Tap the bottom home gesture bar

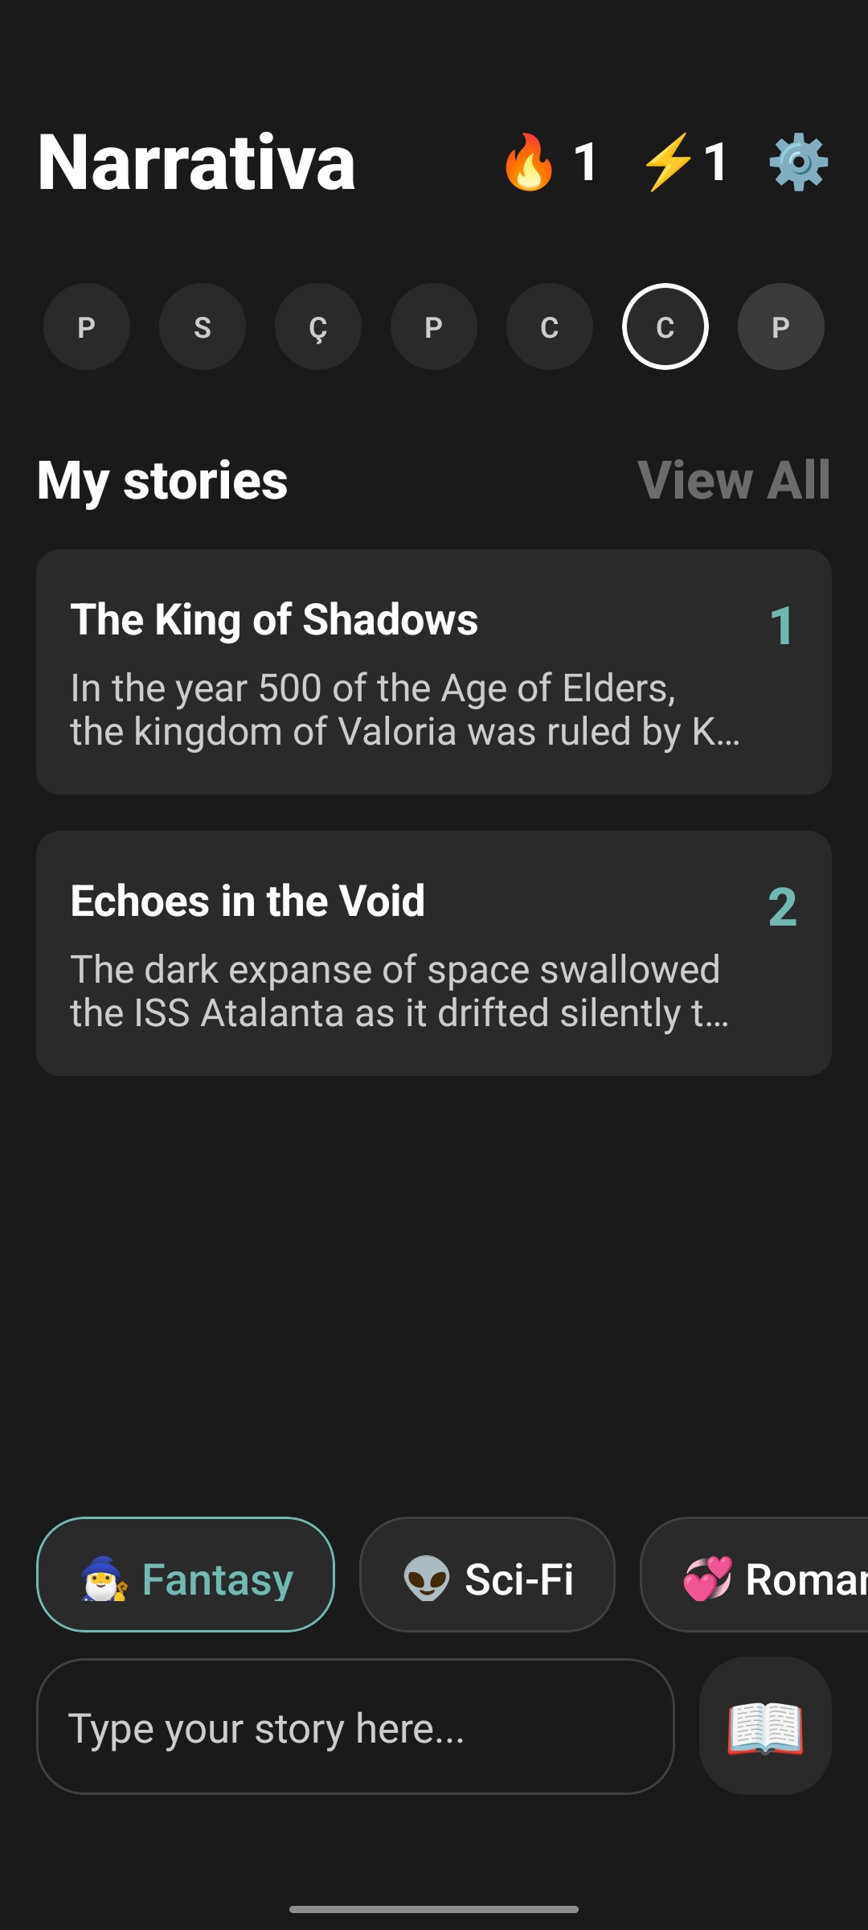434,1909
